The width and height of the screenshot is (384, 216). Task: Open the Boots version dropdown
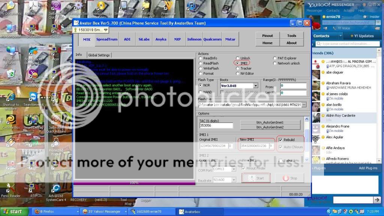(255, 86)
